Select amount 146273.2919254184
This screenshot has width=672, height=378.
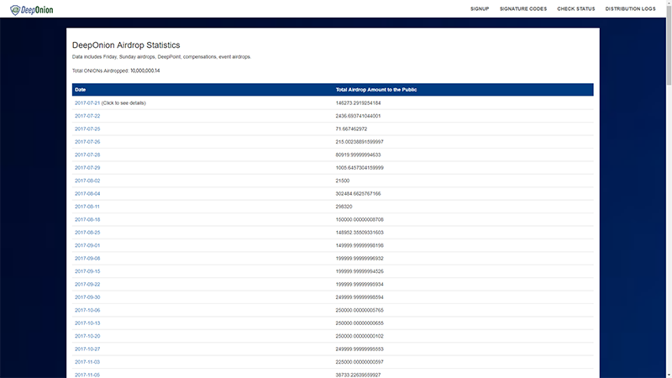click(x=359, y=102)
